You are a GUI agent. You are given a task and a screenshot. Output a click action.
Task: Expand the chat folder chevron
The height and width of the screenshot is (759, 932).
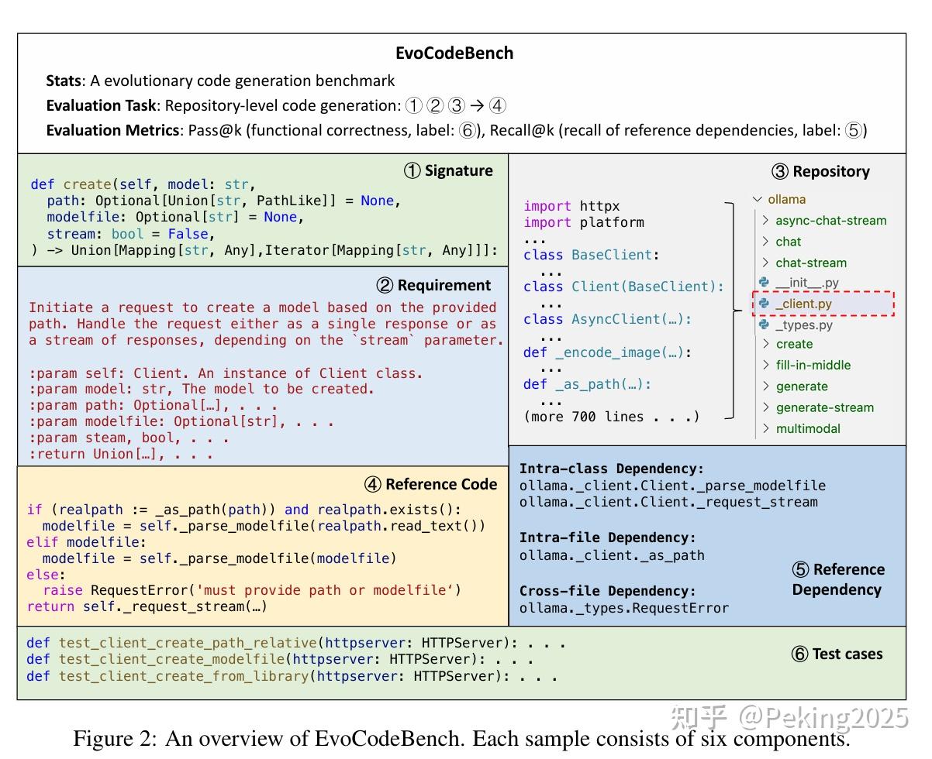[x=765, y=242]
